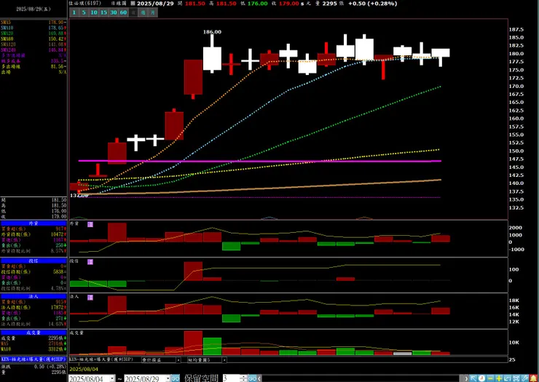Click the 186.00 high price label
This screenshot has height=382, width=539.
[212, 31]
